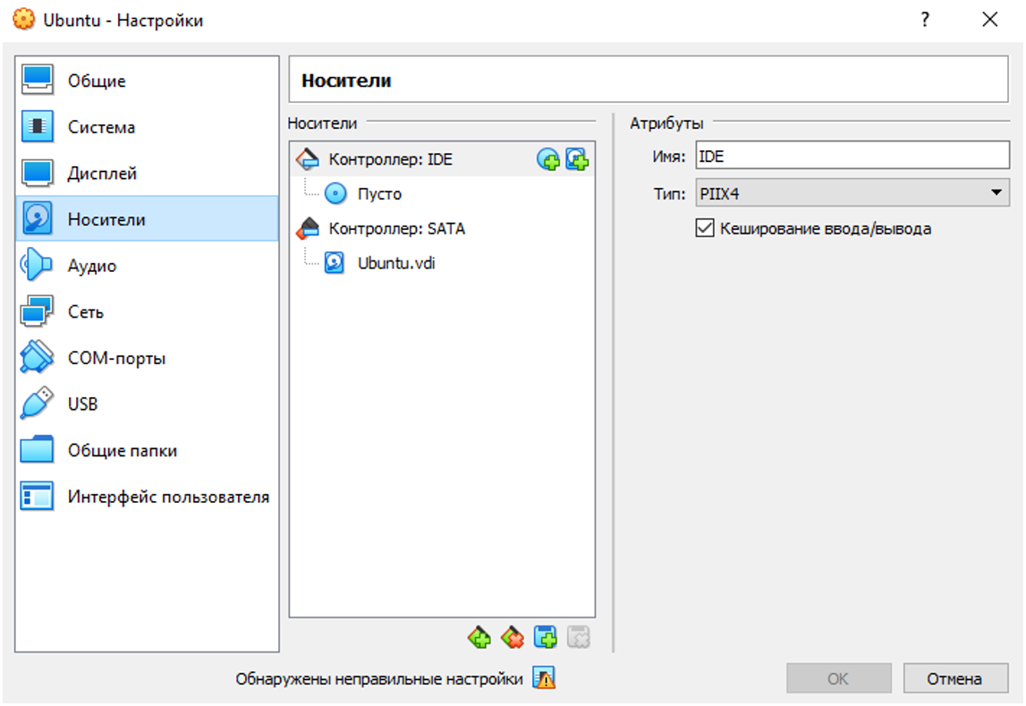The height and width of the screenshot is (706, 1026).
Task: Open the USB plug icon
Action: click(x=38, y=404)
